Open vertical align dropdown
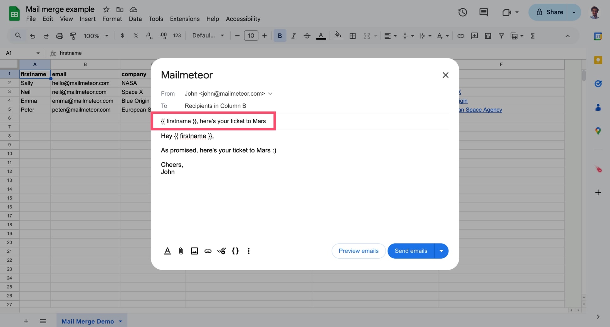 tap(408, 36)
